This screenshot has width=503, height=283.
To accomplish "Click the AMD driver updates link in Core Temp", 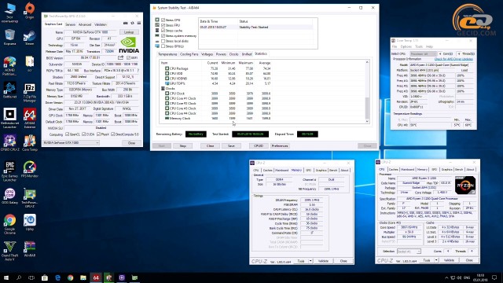I will (x=453, y=59).
